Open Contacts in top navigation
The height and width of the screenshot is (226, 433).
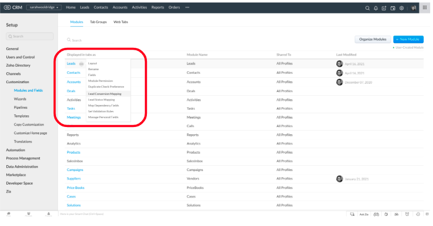point(101,7)
